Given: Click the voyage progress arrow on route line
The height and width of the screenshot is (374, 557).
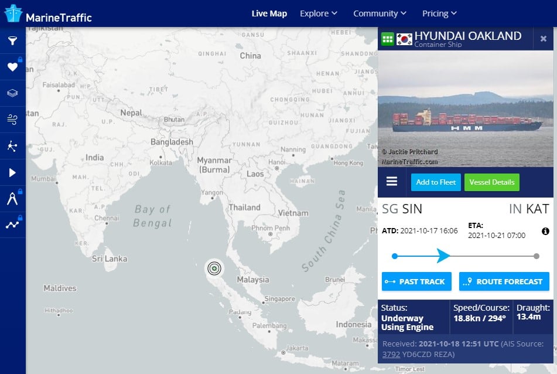Looking at the screenshot, I should point(443,256).
